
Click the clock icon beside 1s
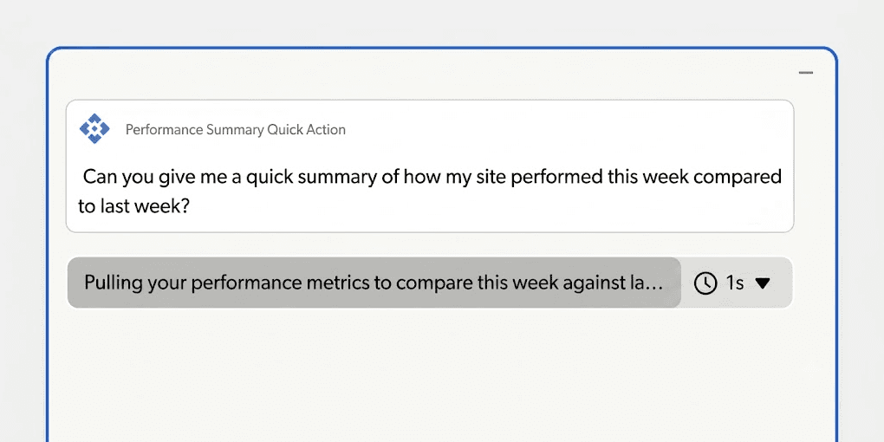[705, 283]
